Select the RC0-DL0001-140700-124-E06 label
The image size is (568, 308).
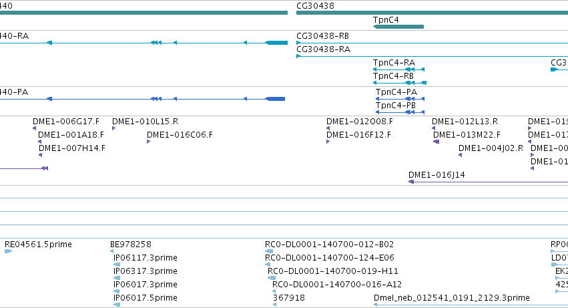pyautogui.click(x=330, y=258)
